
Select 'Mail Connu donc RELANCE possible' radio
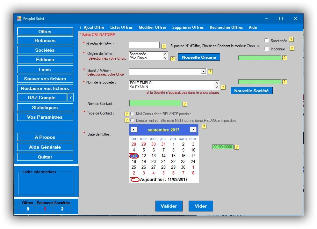(132, 114)
